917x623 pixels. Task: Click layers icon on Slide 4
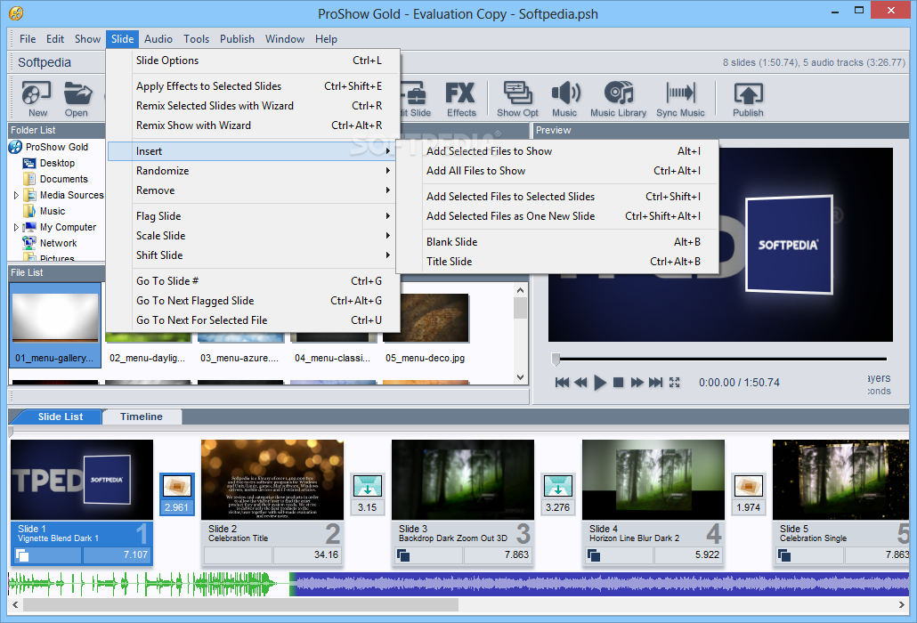pyautogui.click(x=594, y=555)
